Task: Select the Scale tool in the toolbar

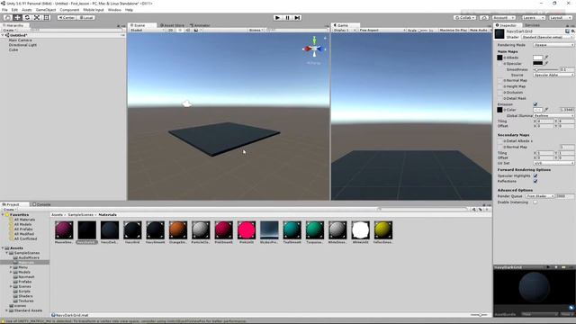Action: click(37, 17)
